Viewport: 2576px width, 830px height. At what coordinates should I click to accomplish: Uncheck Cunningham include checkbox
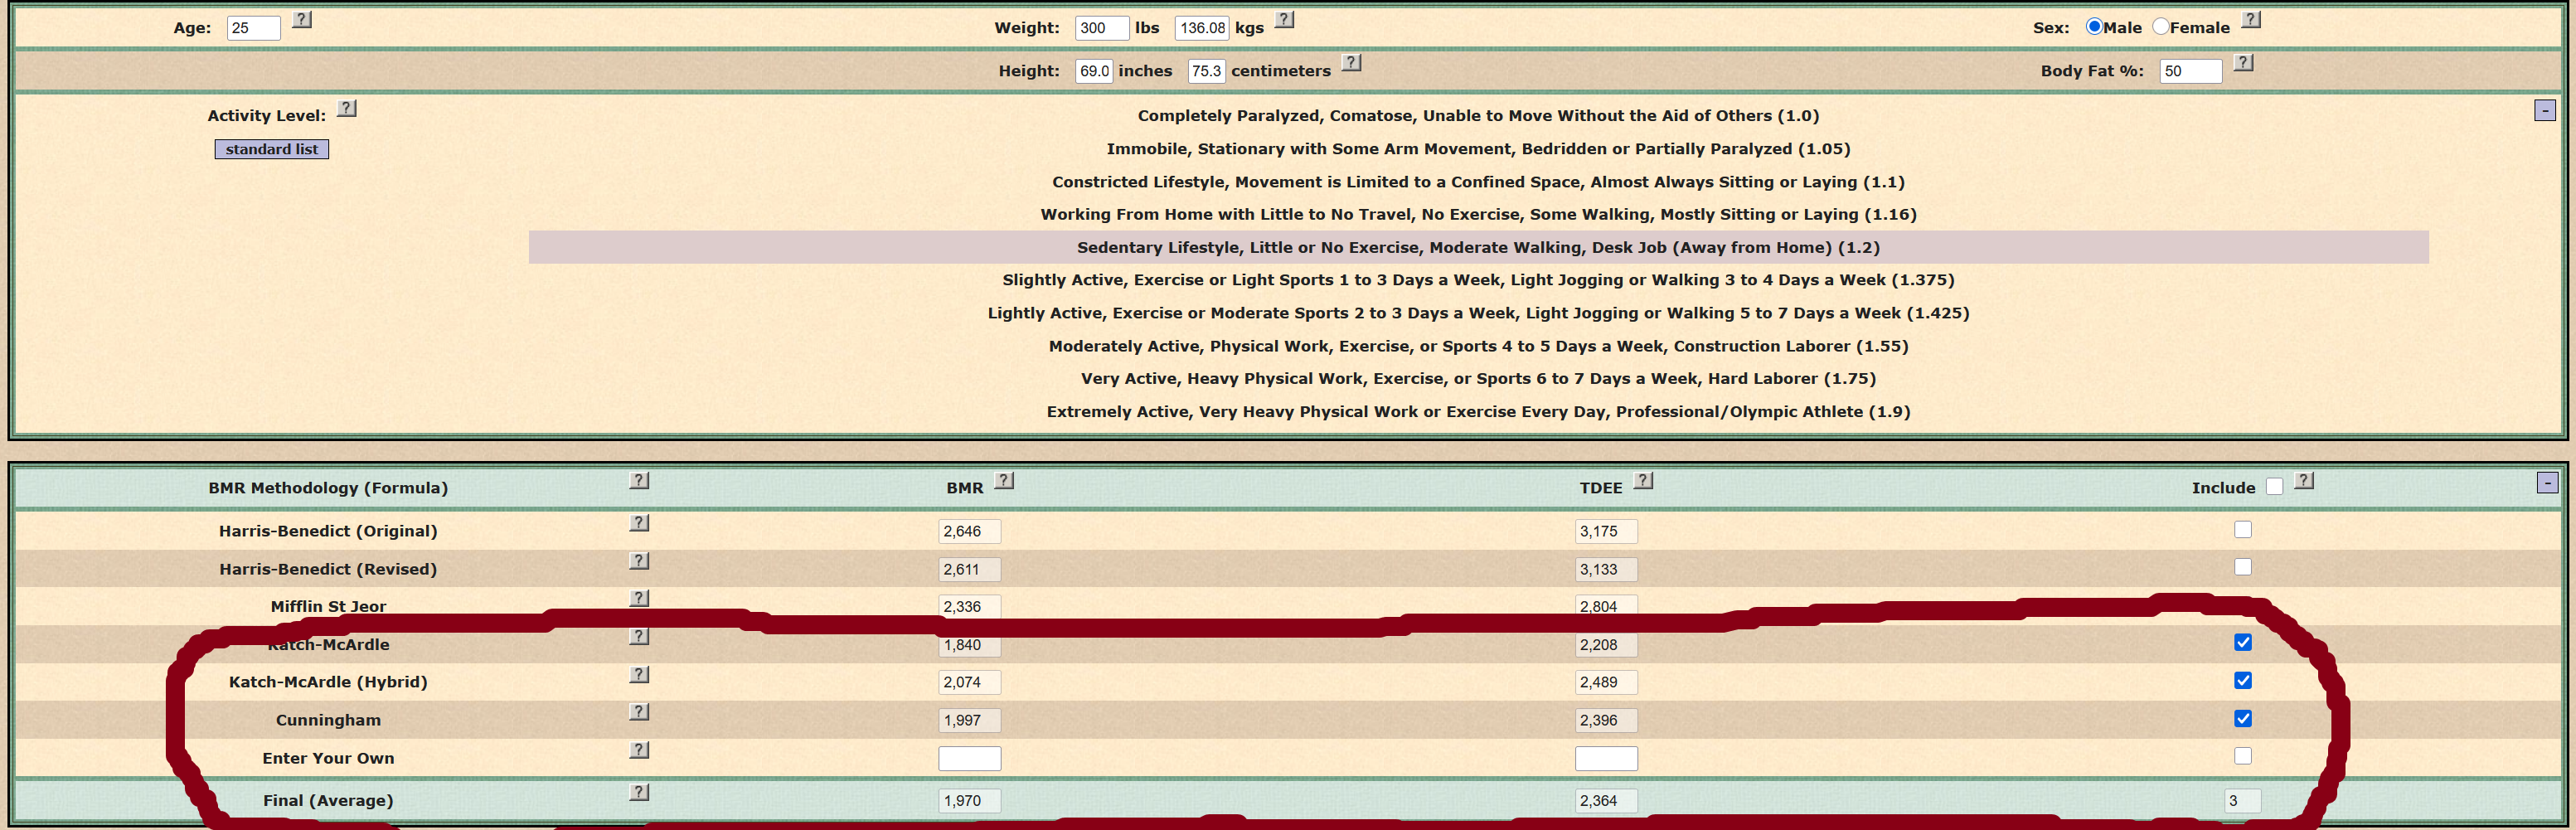(2243, 719)
